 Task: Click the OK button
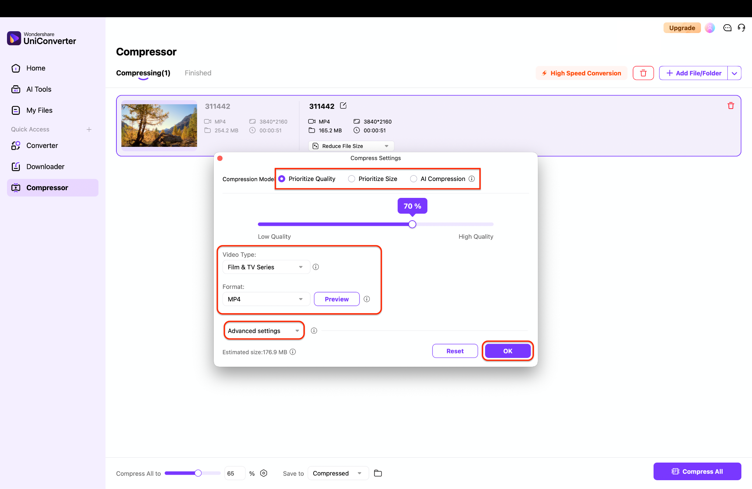507,351
